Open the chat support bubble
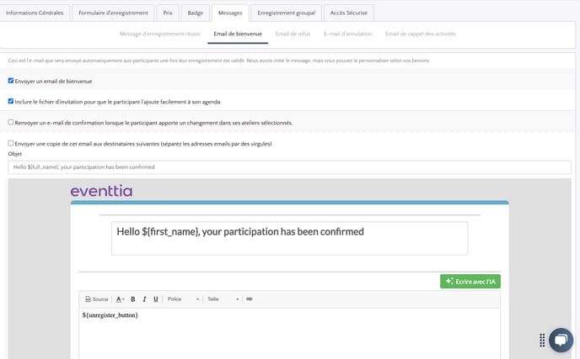Image resolution: width=580 pixels, height=359 pixels. [561, 340]
